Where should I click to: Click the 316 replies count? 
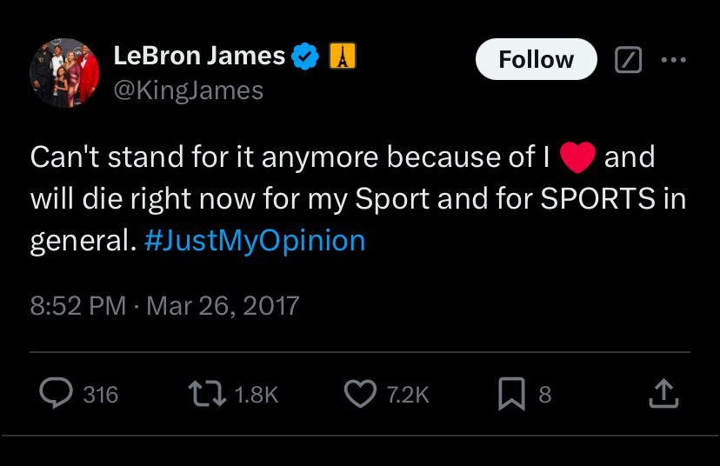pos(100,395)
